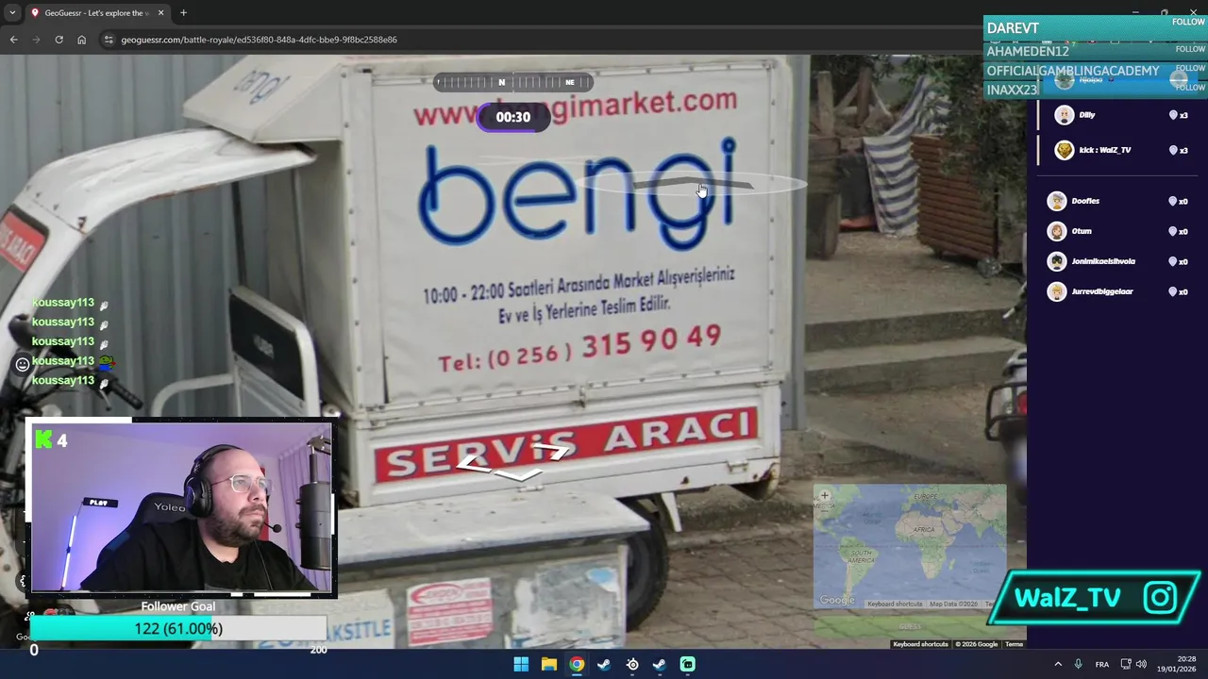Click the microphone tray icon
Viewport: 1208px width, 679px height.
pos(1078,664)
